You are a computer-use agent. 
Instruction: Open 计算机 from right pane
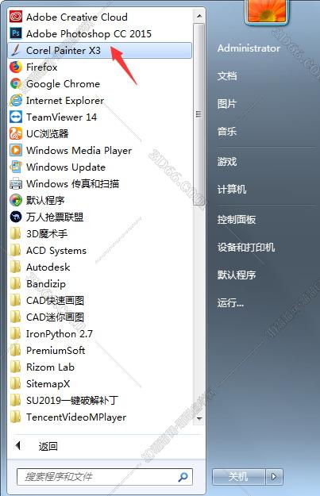click(232, 190)
